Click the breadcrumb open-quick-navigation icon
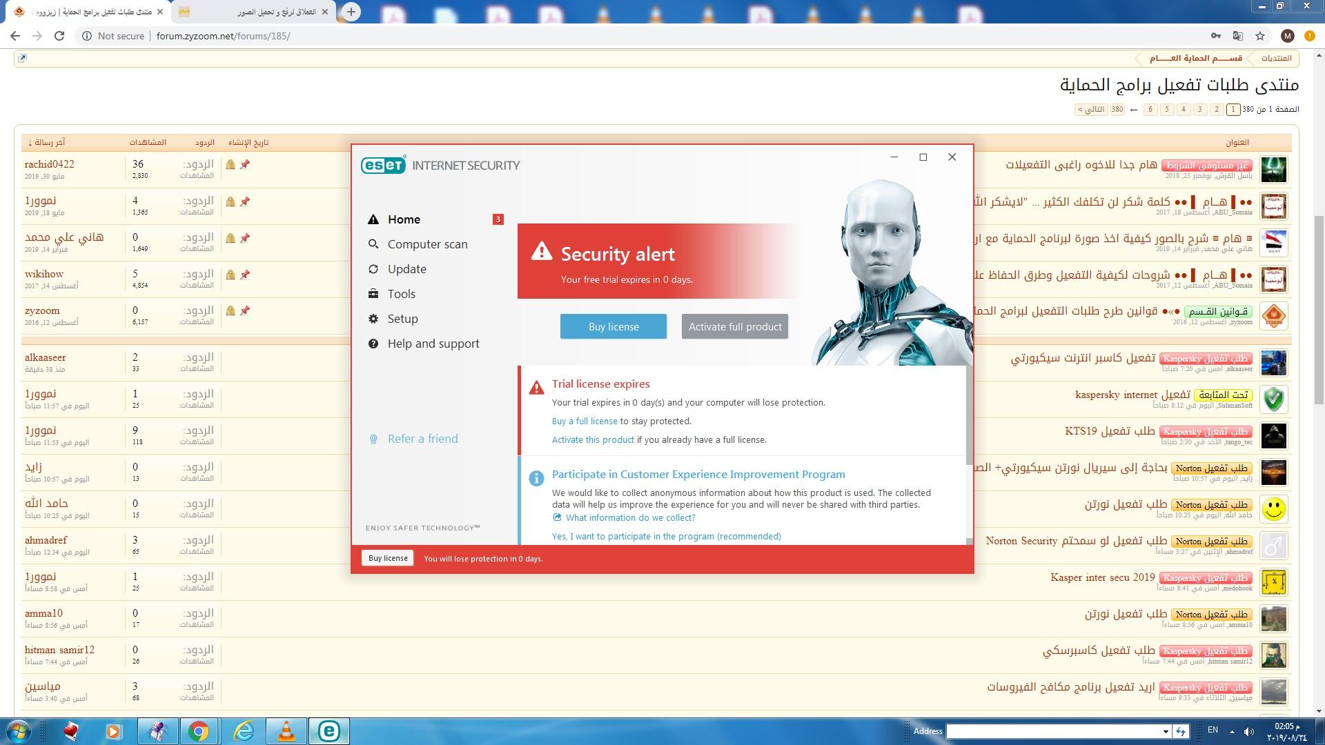 click(x=22, y=58)
